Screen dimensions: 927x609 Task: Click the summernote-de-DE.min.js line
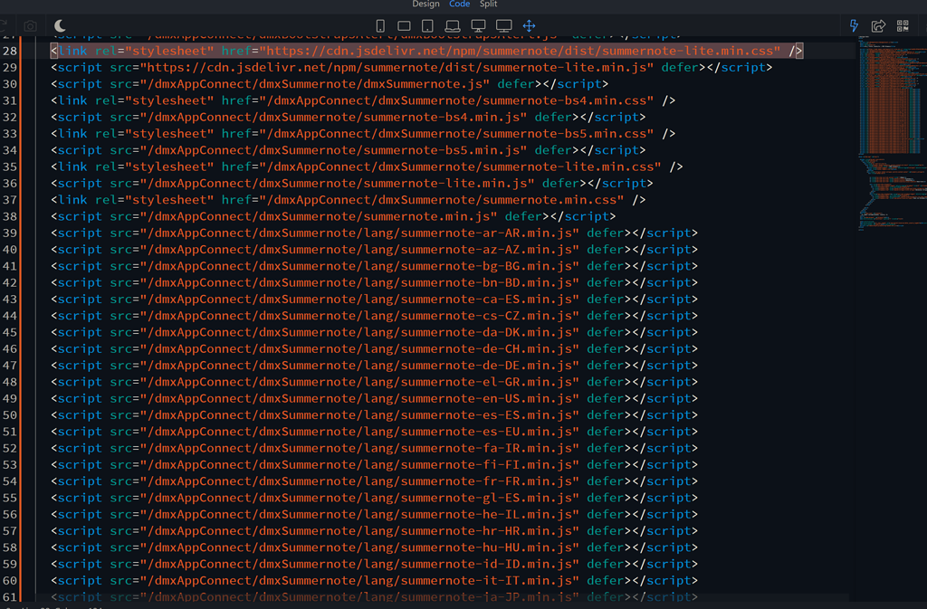coord(374,365)
